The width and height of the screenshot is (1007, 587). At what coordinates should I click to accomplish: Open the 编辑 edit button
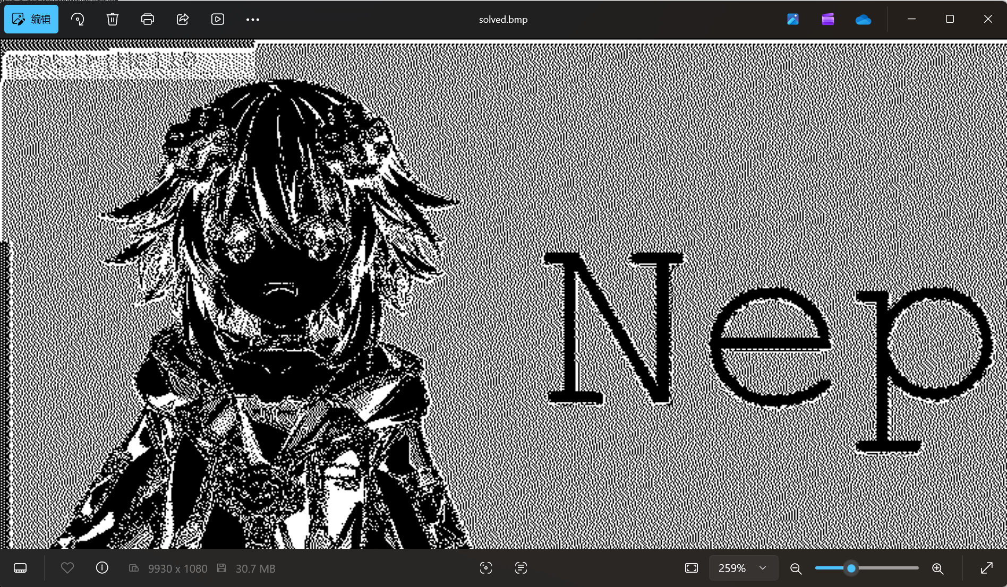pos(31,19)
